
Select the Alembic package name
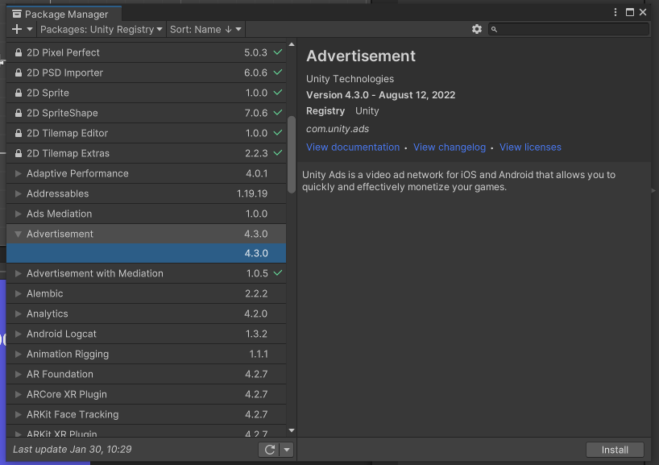pos(45,294)
